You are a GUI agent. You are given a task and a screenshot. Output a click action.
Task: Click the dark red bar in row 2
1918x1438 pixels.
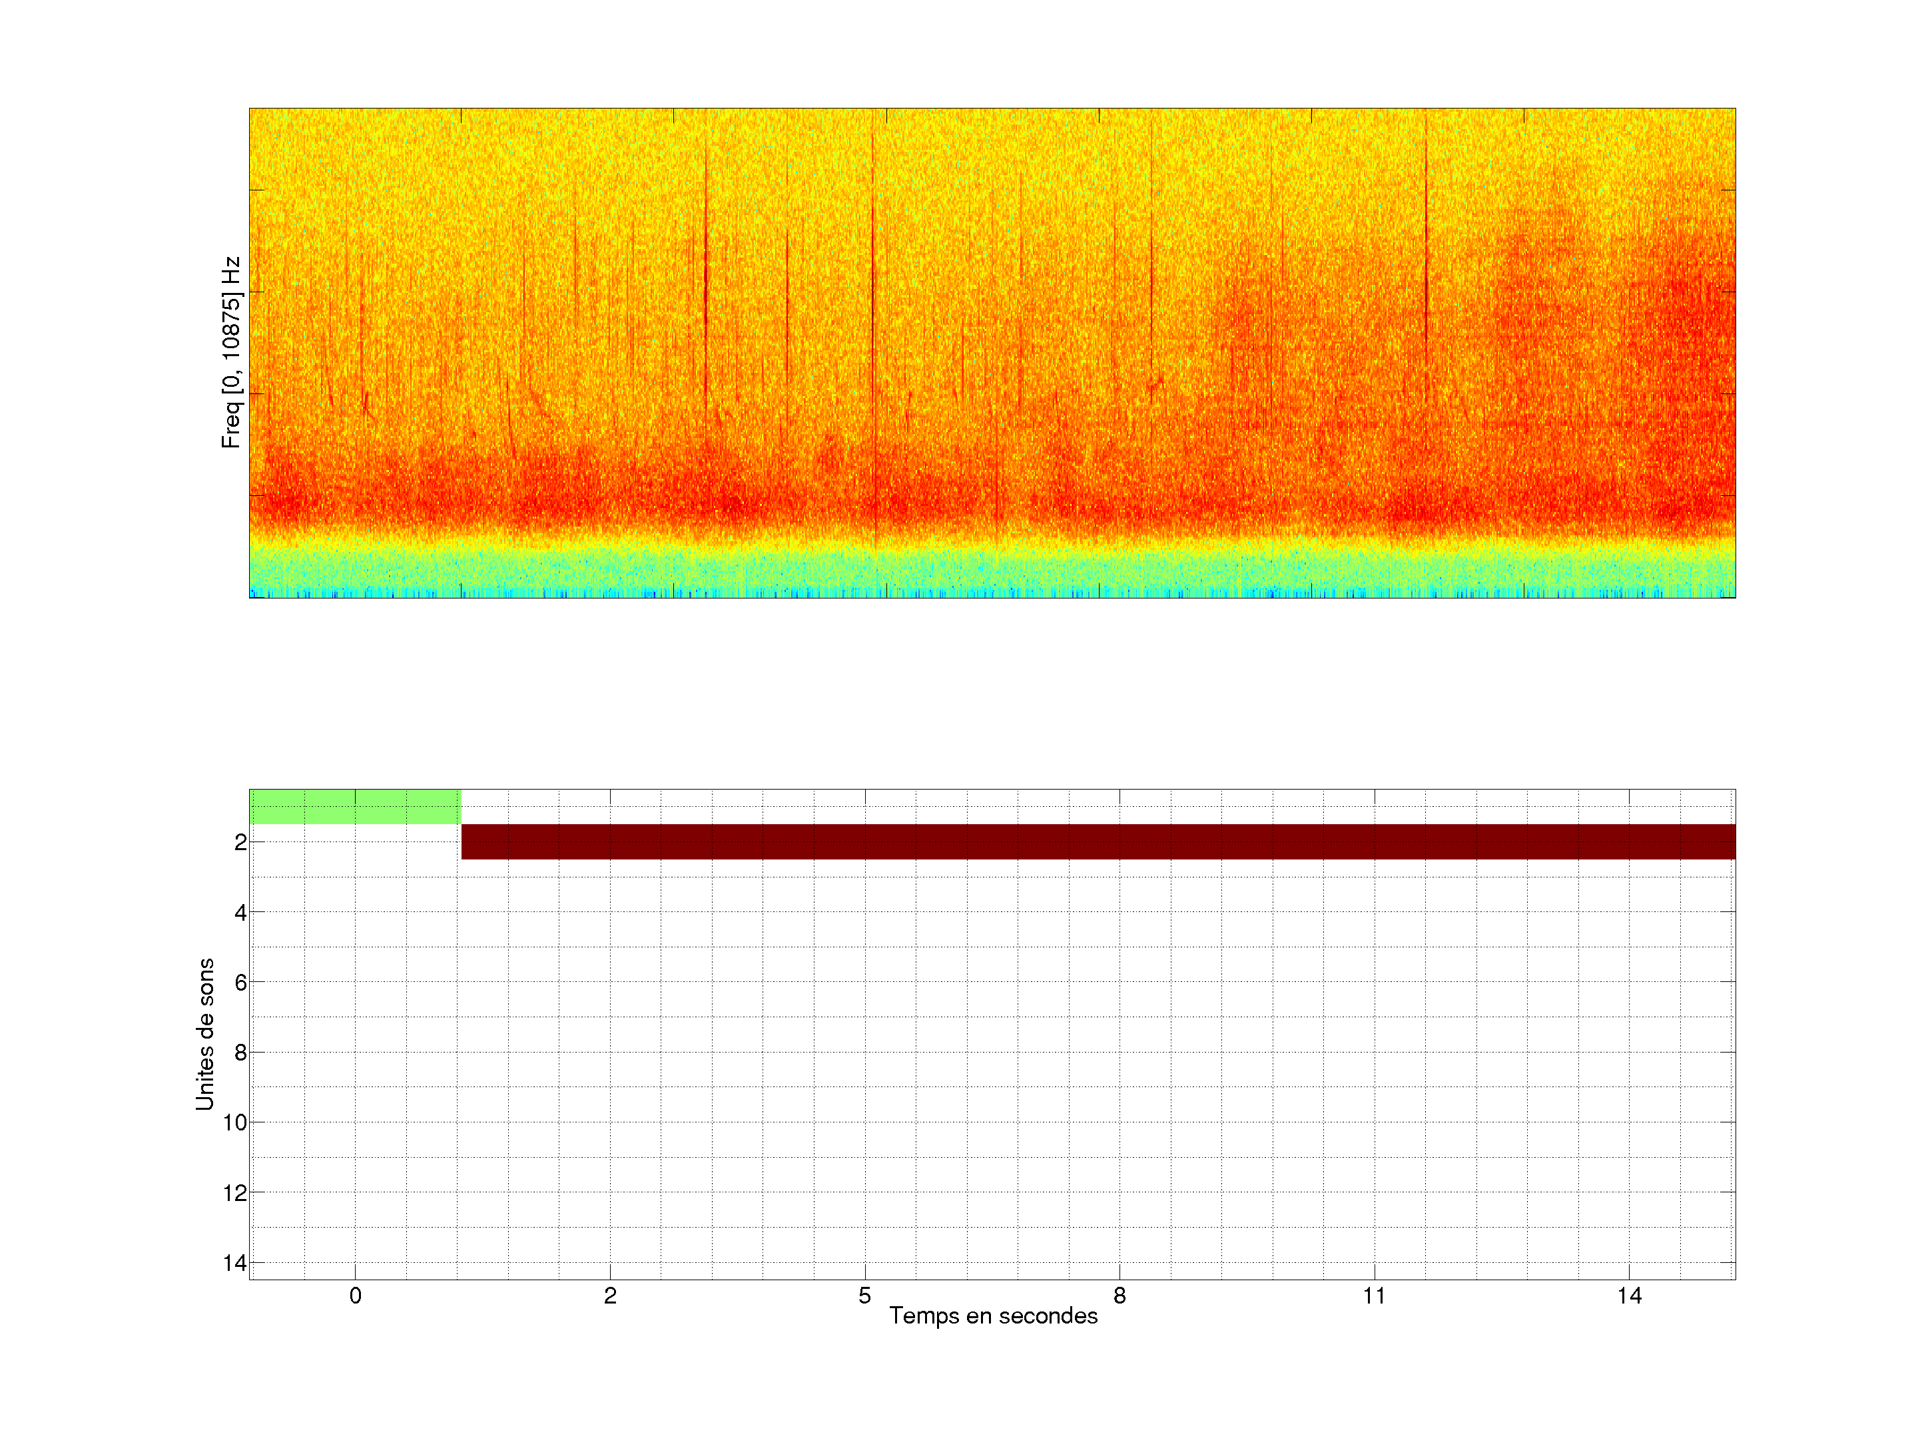[x=1097, y=841]
